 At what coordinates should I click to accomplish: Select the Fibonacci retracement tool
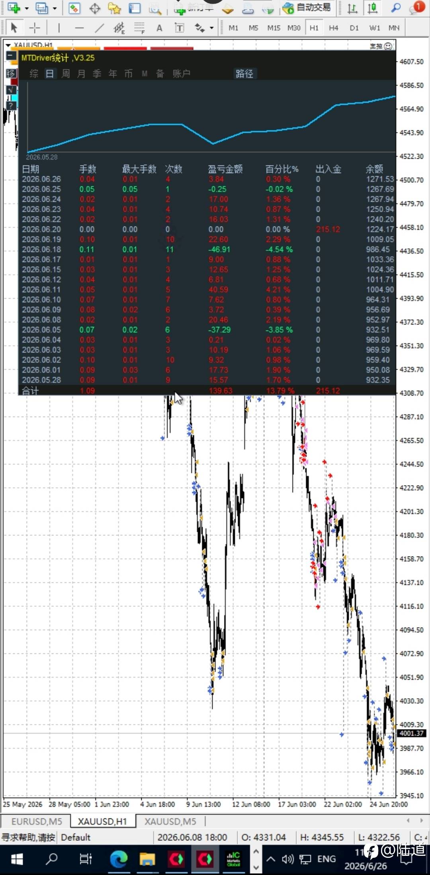(x=139, y=28)
